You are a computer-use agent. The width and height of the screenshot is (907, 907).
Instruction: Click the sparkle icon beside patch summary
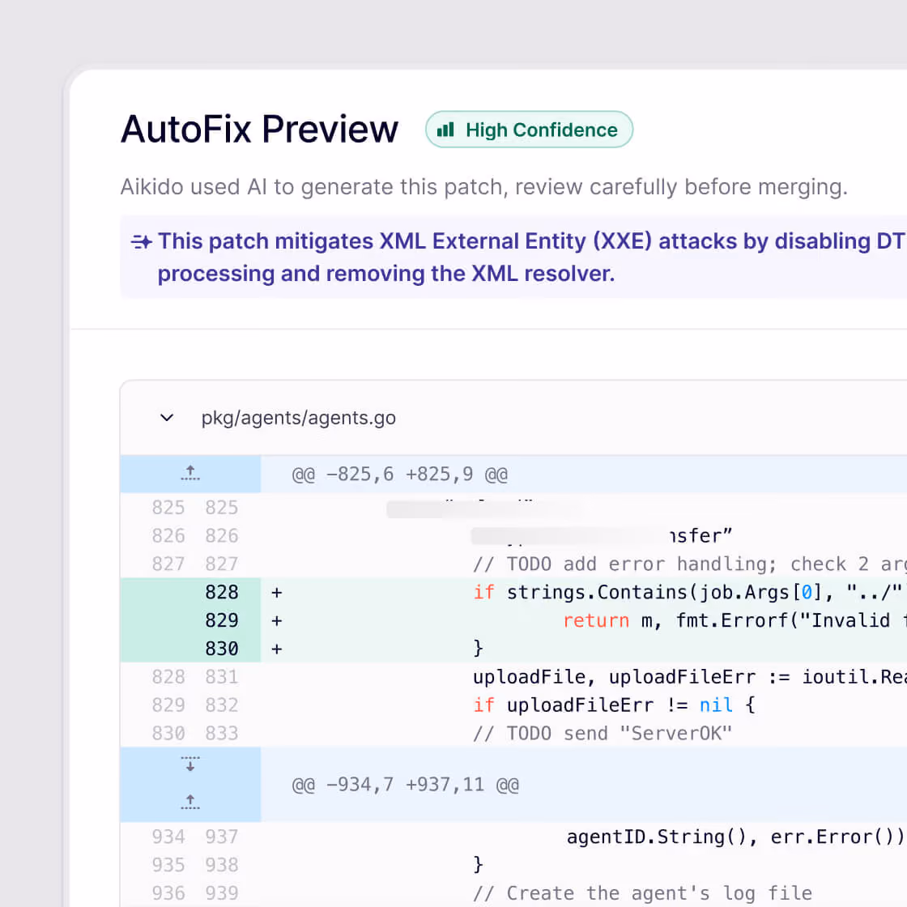[x=141, y=242]
